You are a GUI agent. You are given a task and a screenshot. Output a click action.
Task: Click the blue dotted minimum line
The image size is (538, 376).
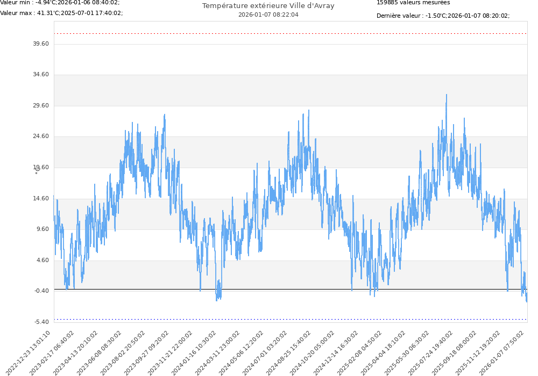coord(291,320)
